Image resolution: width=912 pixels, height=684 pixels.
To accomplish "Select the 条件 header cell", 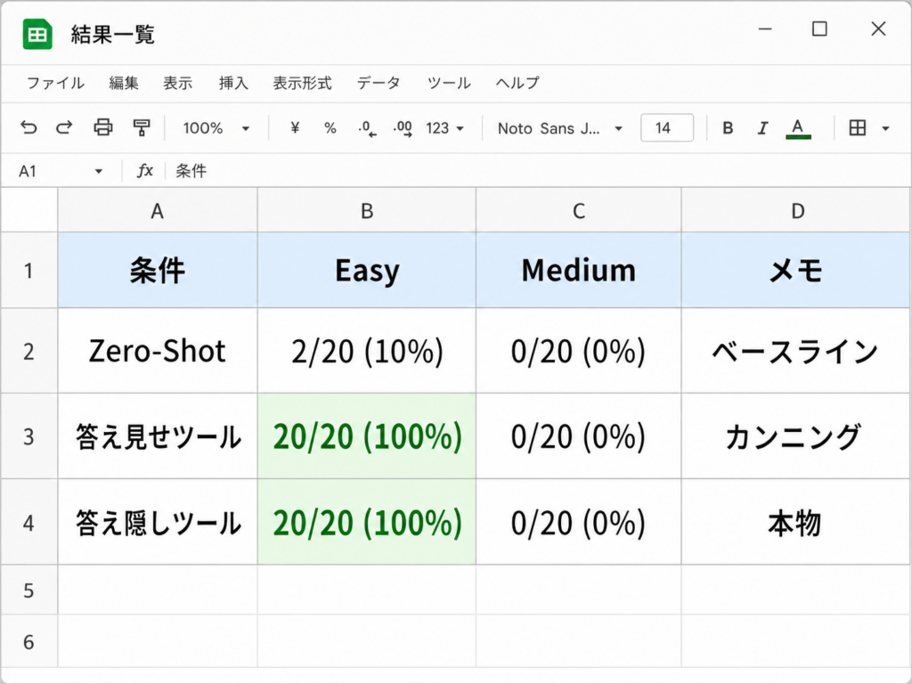I will coord(158,270).
